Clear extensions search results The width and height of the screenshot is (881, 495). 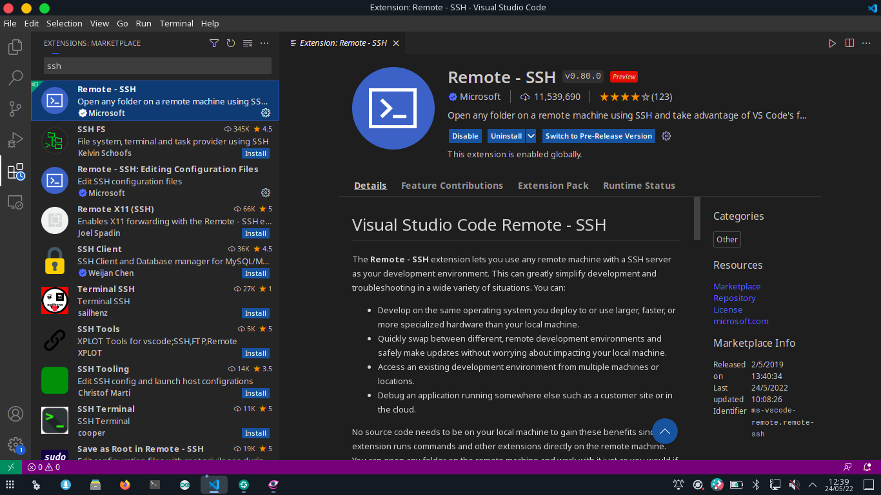pyautogui.click(x=248, y=43)
